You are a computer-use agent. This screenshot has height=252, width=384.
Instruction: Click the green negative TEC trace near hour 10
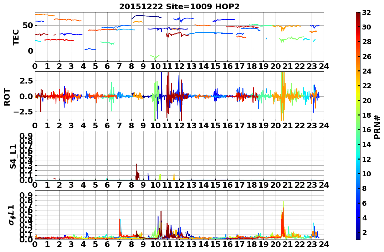pyautogui.click(x=155, y=57)
